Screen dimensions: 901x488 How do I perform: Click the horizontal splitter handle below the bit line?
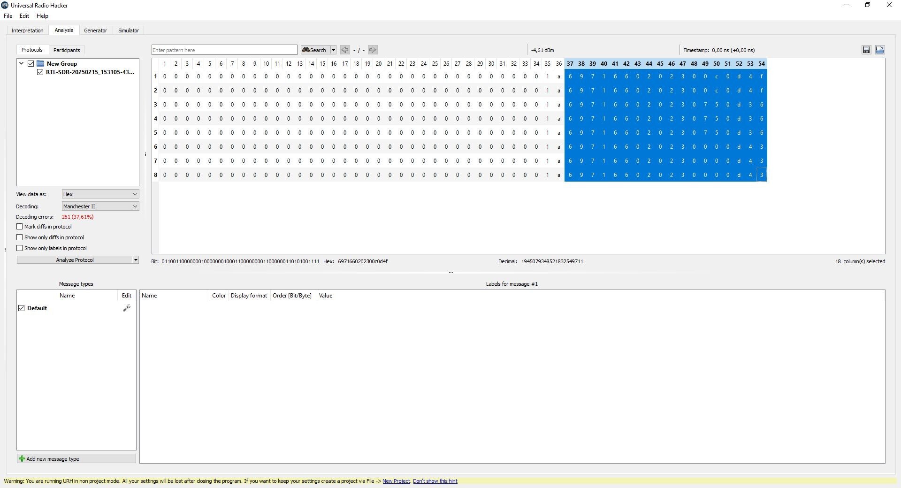point(450,272)
